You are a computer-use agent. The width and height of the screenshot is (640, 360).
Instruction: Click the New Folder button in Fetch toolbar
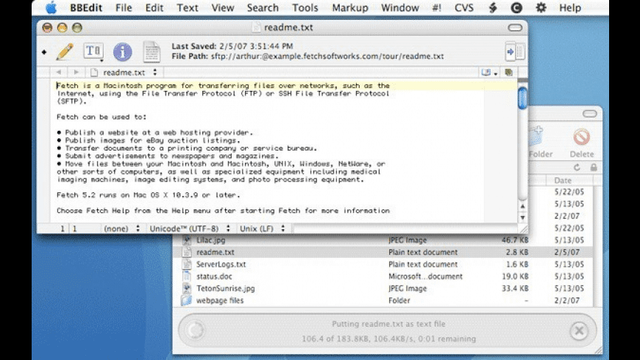pyautogui.click(x=540, y=143)
